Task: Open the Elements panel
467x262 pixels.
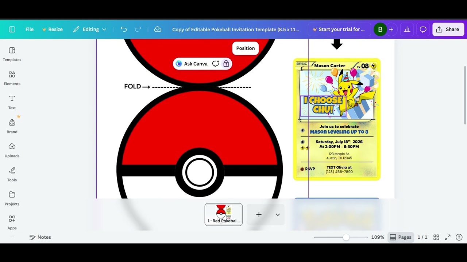Action: [12, 78]
